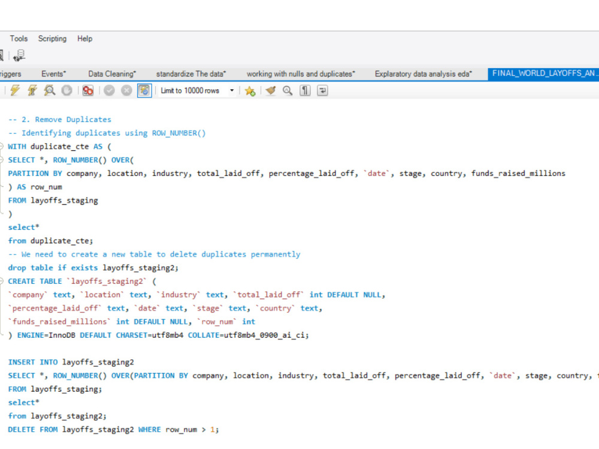Click the 'utf8mb4_0900_ai_ci' collation text

pos(264,335)
